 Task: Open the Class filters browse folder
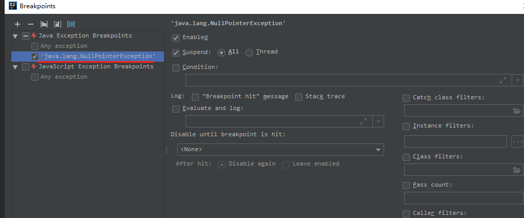click(517, 170)
